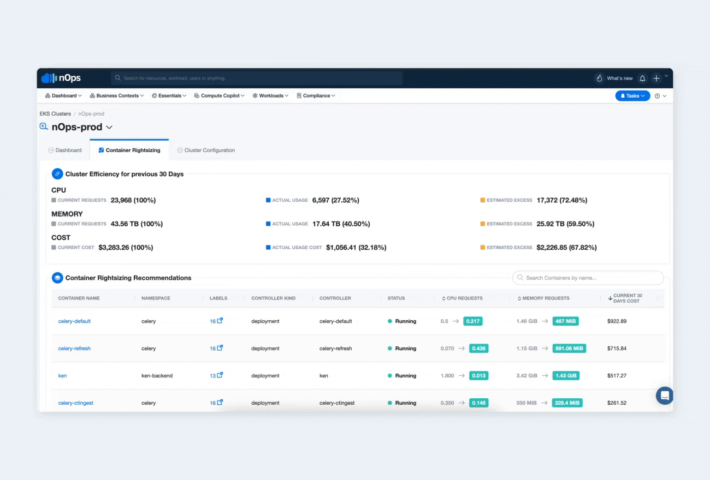Image resolution: width=710 pixels, height=480 pixels.
Task: Expand the Dashboard menu
Action: 63,96
